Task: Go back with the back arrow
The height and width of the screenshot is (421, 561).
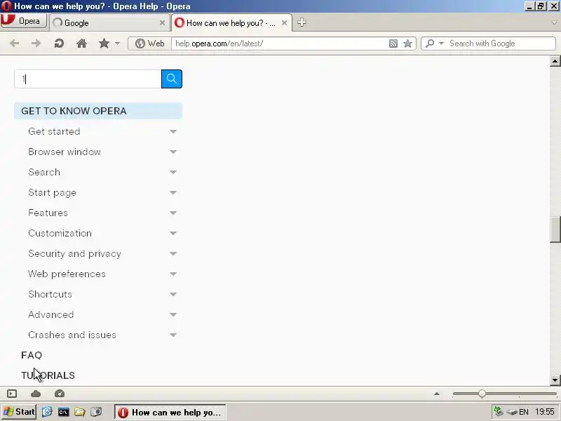Action: coord(14,44)
